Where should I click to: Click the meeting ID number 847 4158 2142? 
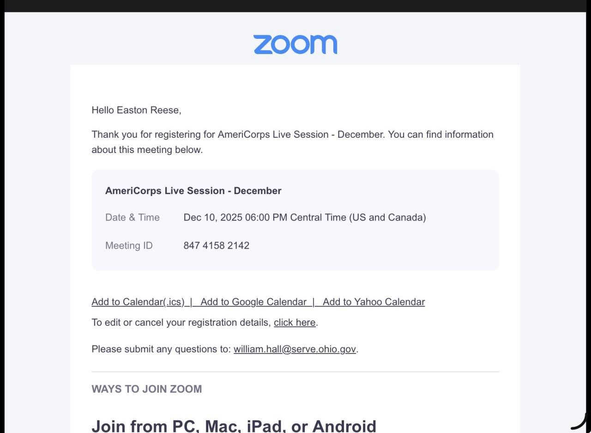click(216, 245)
